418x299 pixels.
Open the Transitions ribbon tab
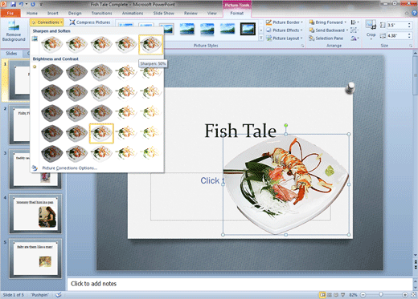[101, 13]
